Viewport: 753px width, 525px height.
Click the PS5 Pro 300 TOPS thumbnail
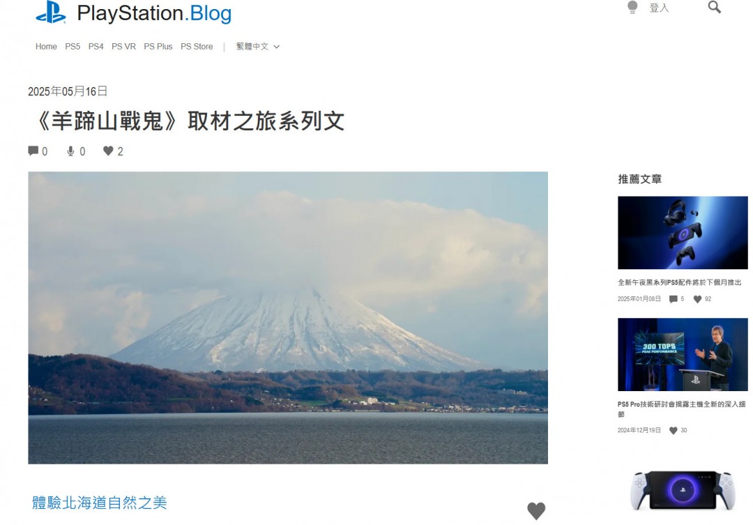[x=683, y=354]
